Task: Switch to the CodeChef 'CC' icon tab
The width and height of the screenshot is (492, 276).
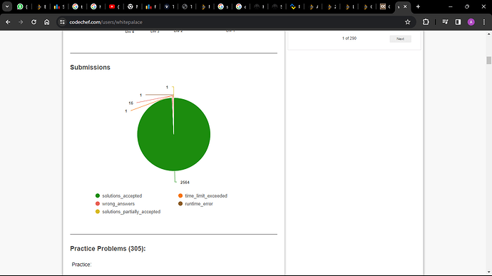Action: click(382, 6)
